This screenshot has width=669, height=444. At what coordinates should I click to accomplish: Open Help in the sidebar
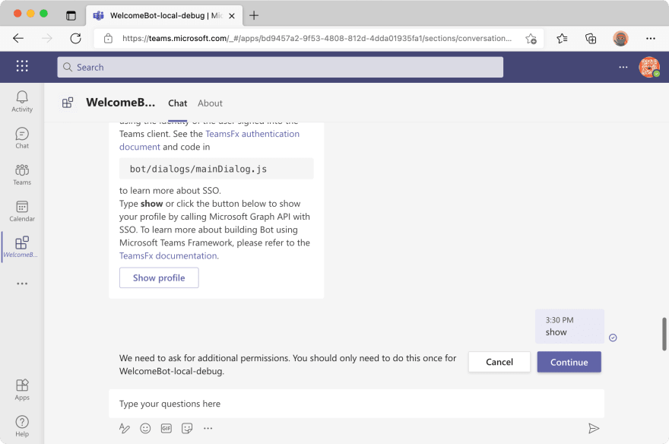tap(22, 427)
